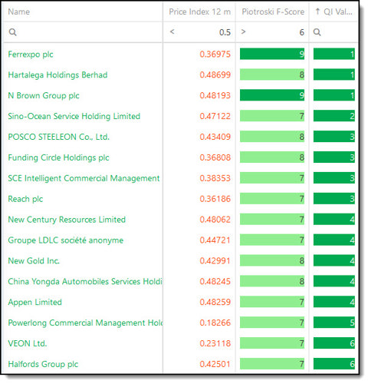The image size is (368, 384).
Task: Select price index value 0.44721
Action: tap(215, 240)
